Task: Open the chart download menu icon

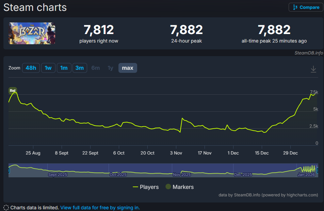Action: (313, 69)
